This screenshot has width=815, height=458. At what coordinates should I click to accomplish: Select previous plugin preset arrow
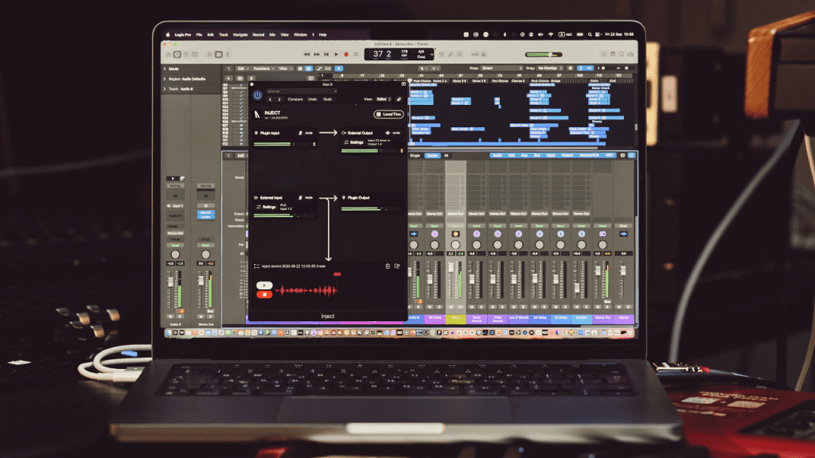pos(270,99)
